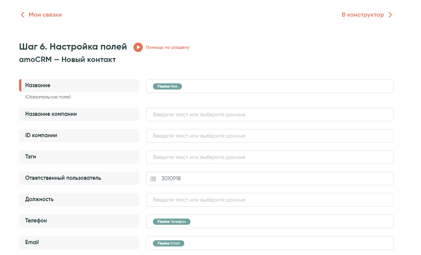Click the Email field label
The image size is (421, 255).
(x=32, y=242)
